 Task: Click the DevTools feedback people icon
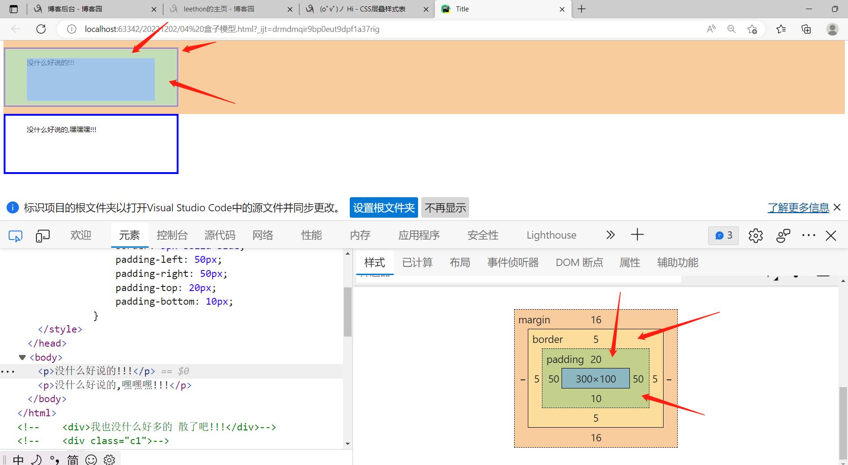783,235
